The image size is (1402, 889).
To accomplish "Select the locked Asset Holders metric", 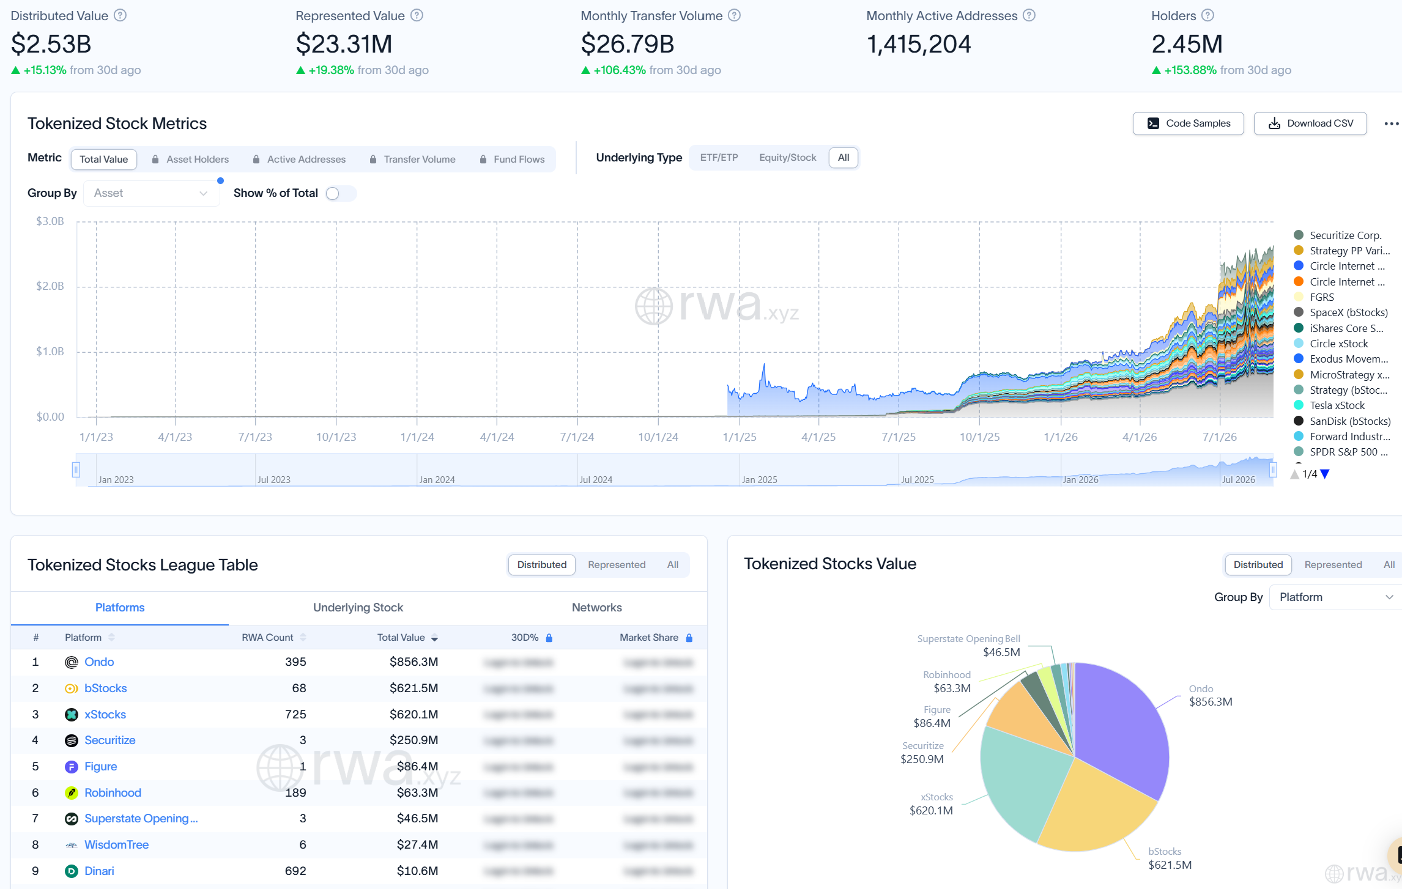I will [x=190, y=159].
